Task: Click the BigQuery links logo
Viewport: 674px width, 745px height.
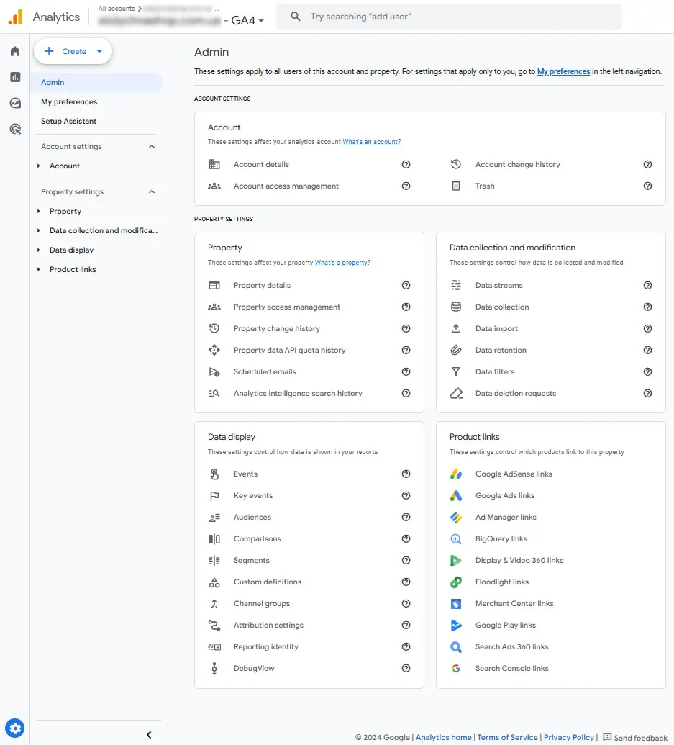Action: [455, 539]
